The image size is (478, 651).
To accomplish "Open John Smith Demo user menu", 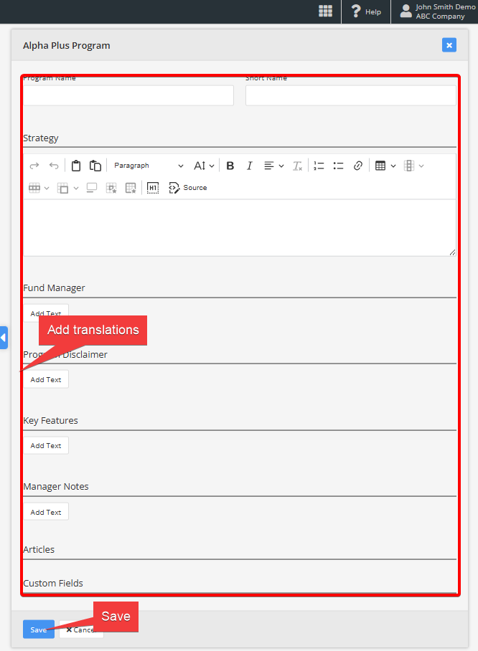I will (x=437, y=11).
